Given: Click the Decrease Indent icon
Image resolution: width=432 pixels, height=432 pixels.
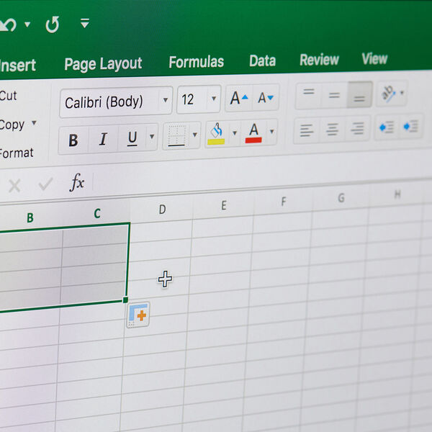Looking at the screenshot, I should pos(386,127).
